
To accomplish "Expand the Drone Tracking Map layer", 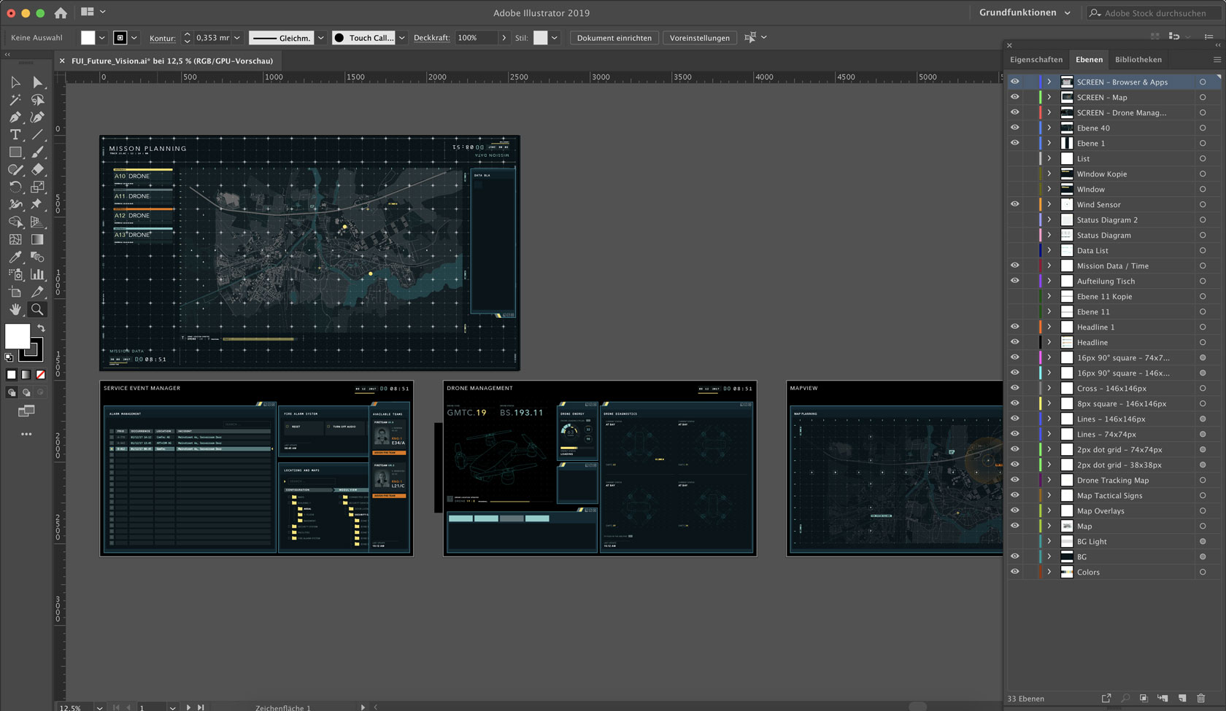I will pyautogui.click(x=1049, y=480).
